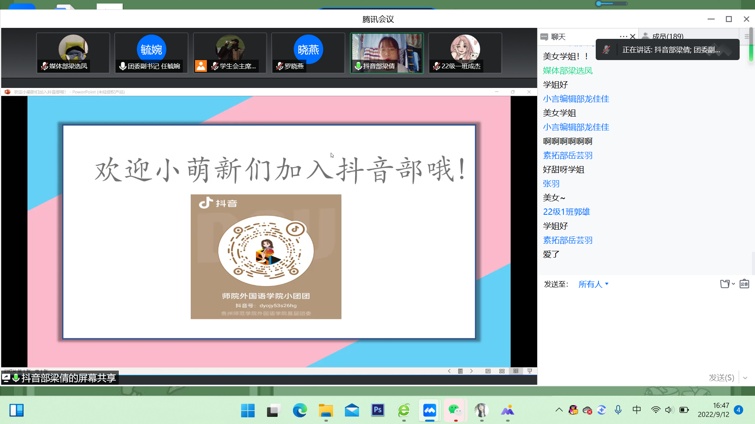Select participant tile 团委副书记 任毓婉
755x424 pixels.
151,53
